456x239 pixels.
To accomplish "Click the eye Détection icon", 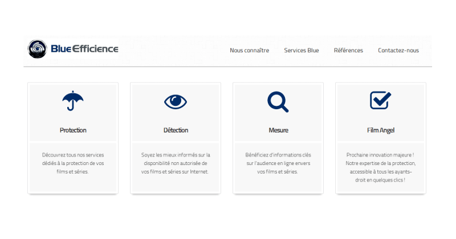I will [x=176, y=101].
